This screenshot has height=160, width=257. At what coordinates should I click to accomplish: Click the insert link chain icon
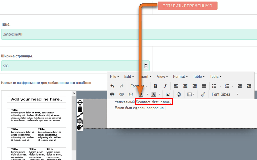pos(203,94)
